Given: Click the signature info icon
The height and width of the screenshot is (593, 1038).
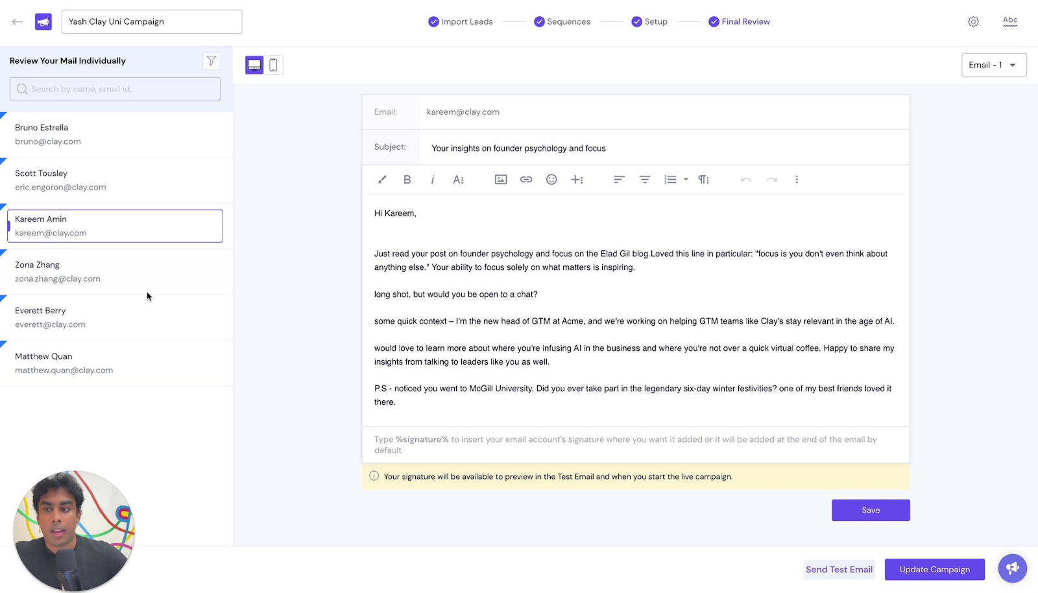Looking at the screenshot, I should point(374,476).
